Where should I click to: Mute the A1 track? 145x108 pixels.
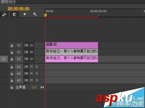click(x=31, y=67)
